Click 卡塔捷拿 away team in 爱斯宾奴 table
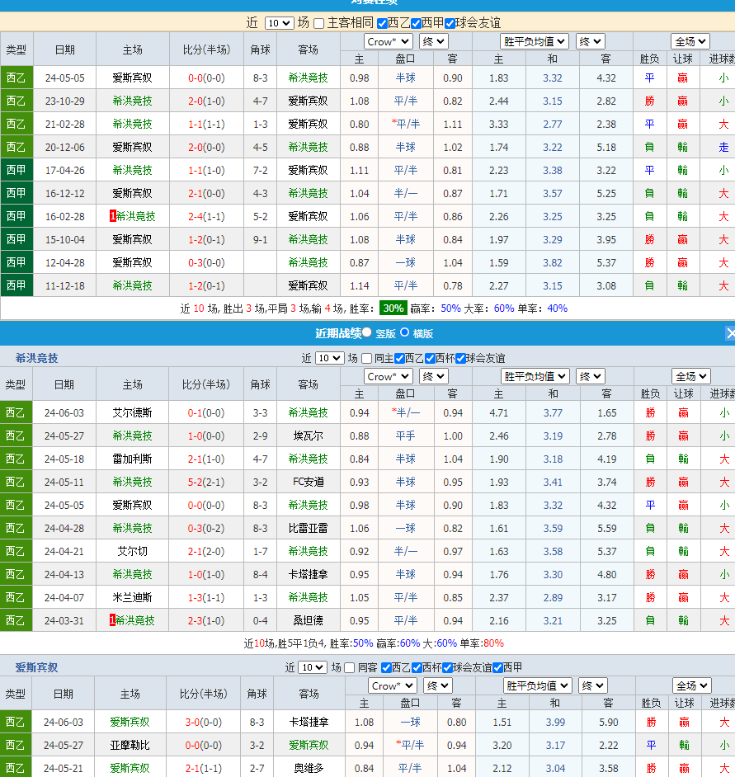 click(309, 722)
